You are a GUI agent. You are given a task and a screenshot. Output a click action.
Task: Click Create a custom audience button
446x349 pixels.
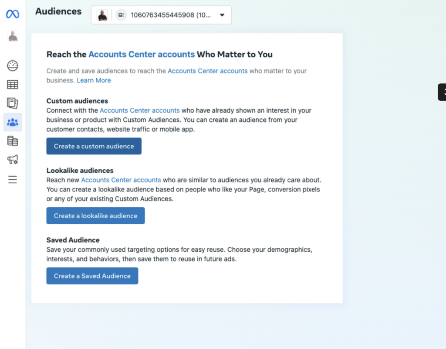point(94,146)
